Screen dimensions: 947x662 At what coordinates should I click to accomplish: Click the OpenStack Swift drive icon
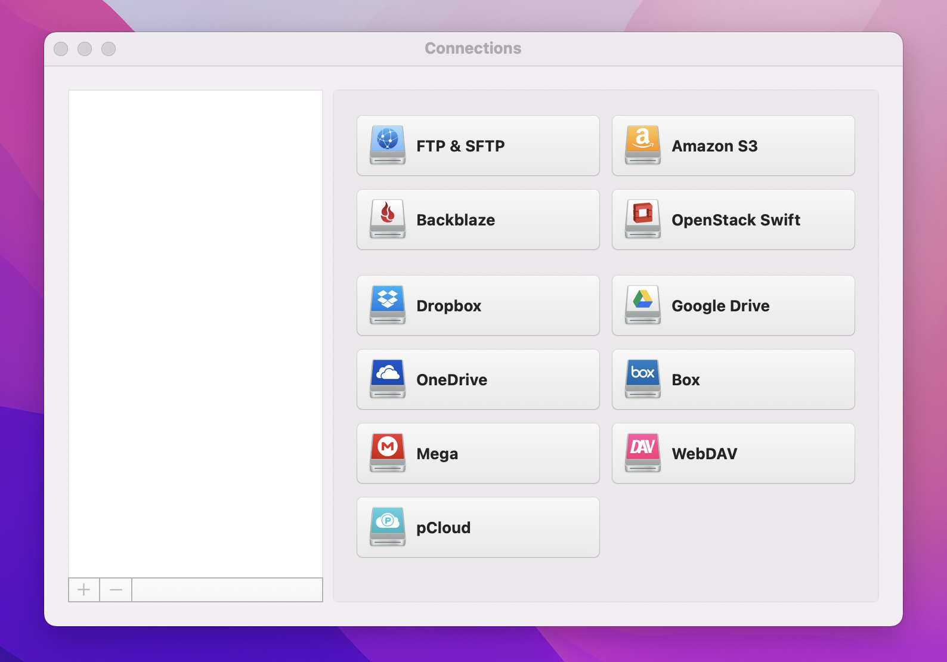pyautogui.click(x=643, y=219)
